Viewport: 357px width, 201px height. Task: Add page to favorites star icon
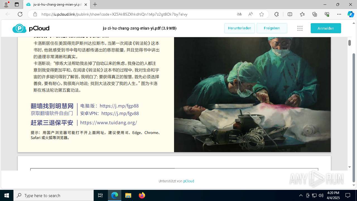click(262, 14)
